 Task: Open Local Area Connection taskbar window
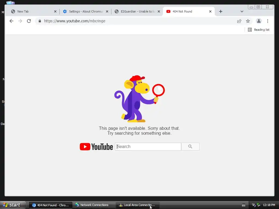point(138,205)
